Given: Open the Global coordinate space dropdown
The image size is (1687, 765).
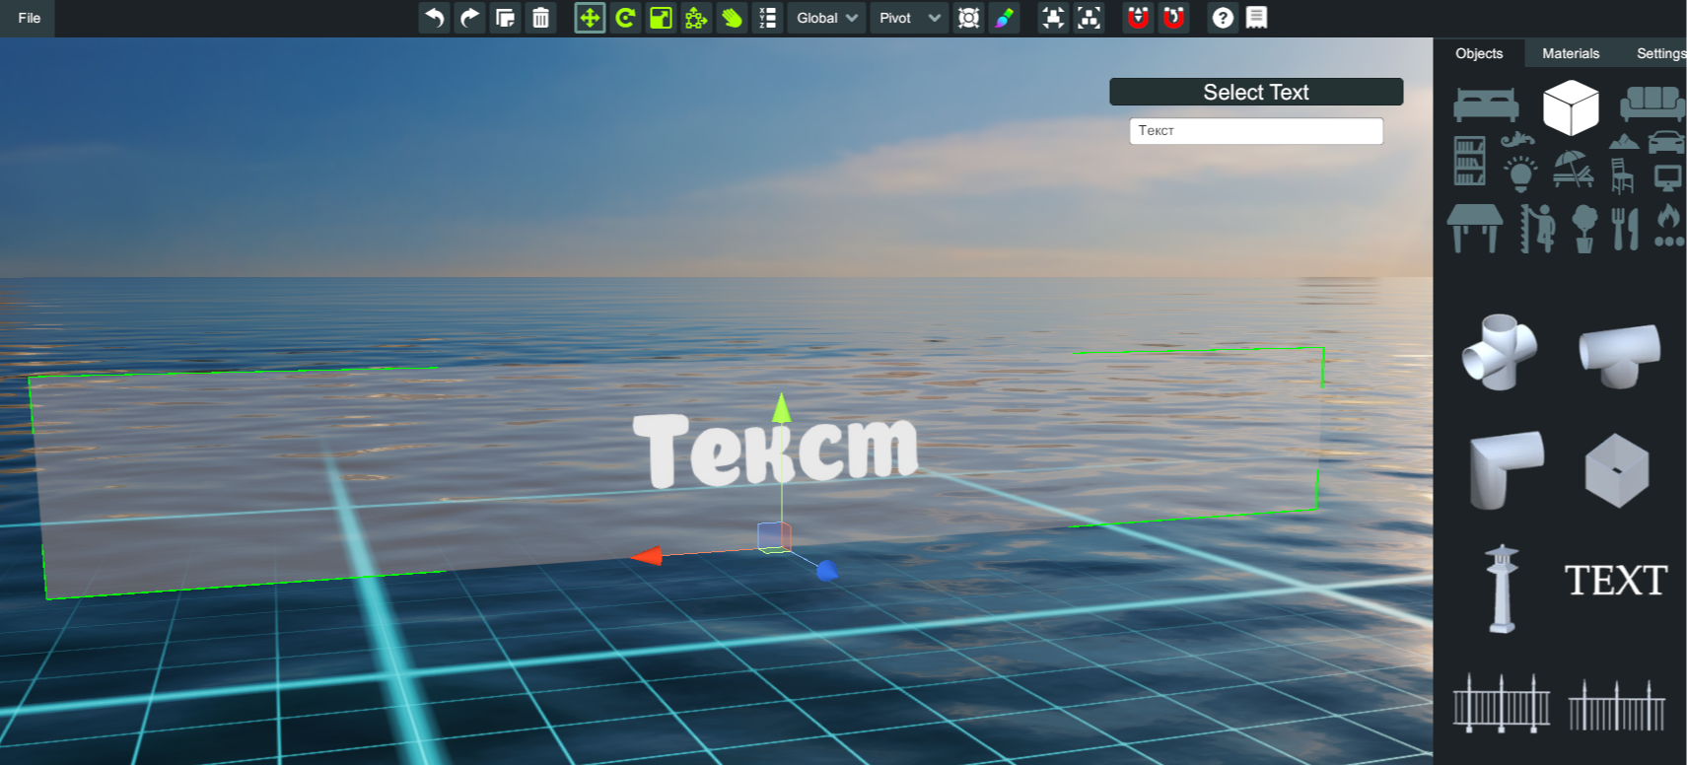Looking at the screenshot, I should click(x=826, y=18).
